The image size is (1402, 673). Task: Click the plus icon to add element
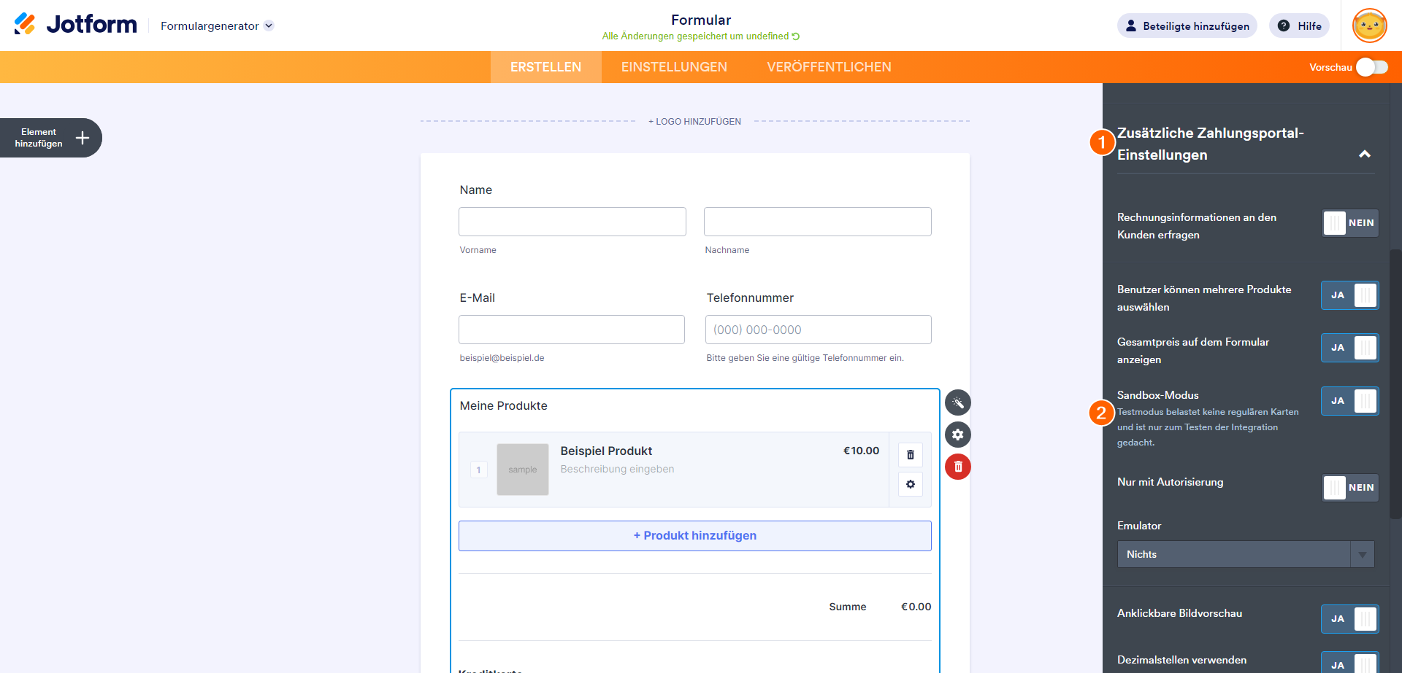83,138
